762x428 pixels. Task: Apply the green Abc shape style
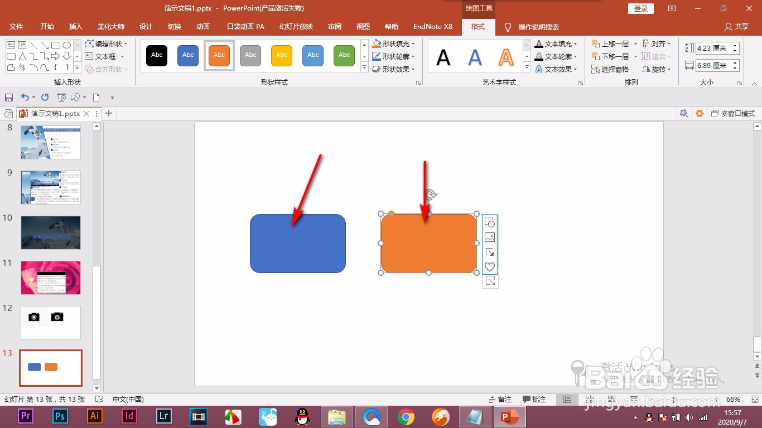[344, 55]
